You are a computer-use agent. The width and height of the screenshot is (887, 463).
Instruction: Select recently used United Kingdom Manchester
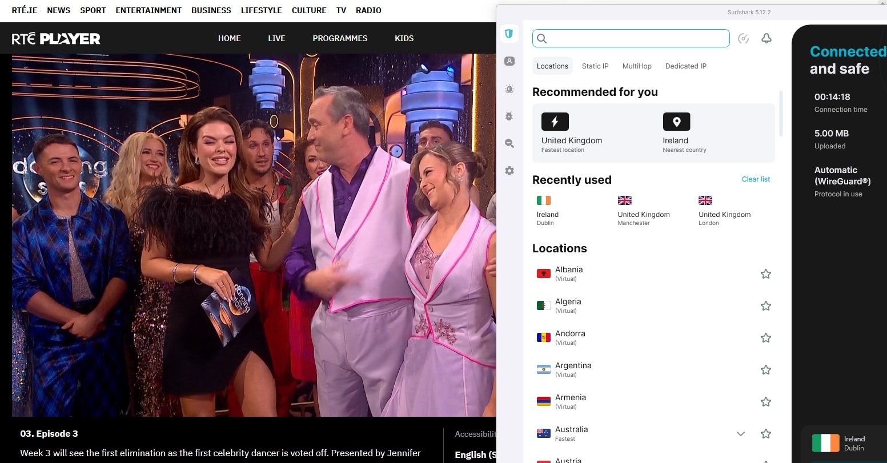click(644, 211)
